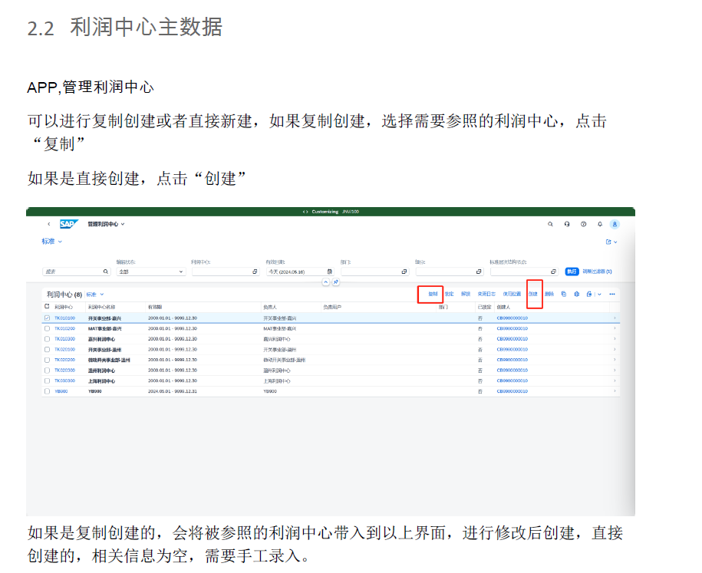
Task: Click the 搜索 search input field
Action: click(72, 272)
